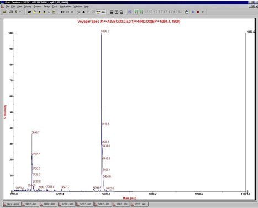Click the first green macro button
Image resolution: width=258 pixels, height=208 pixels.
[136, 12]
